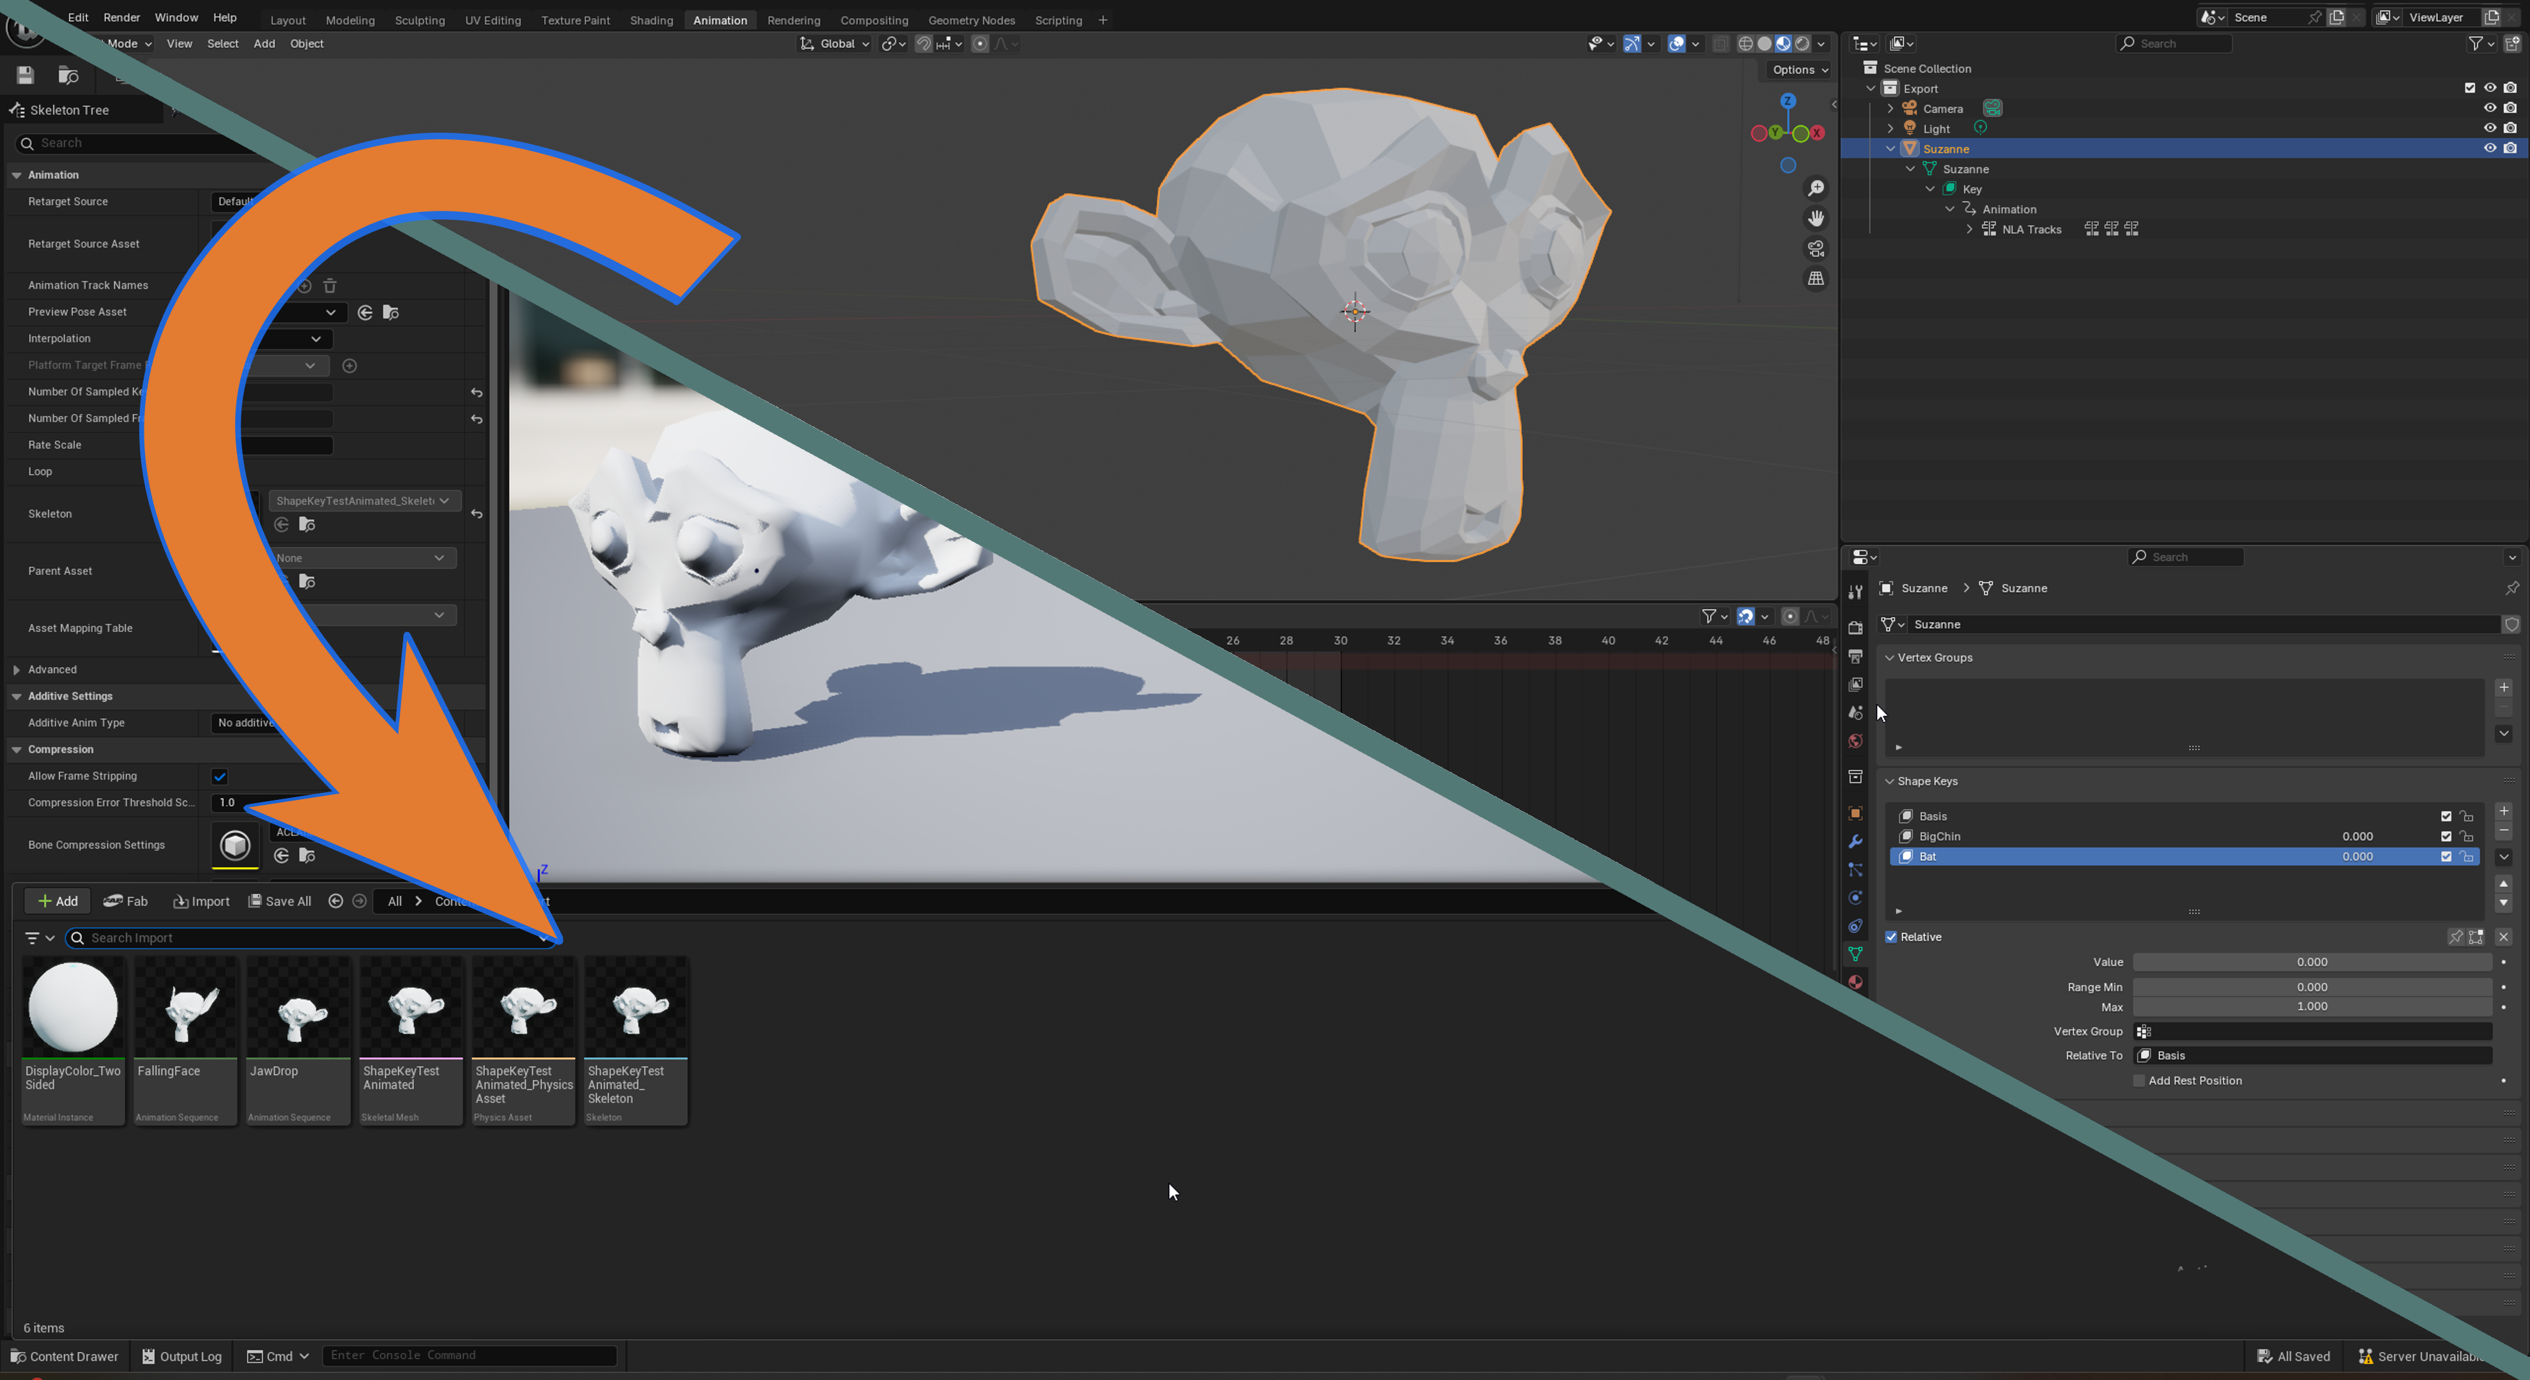
Task: Open the Modifiers wrench tab
Action: (1855, 842)
